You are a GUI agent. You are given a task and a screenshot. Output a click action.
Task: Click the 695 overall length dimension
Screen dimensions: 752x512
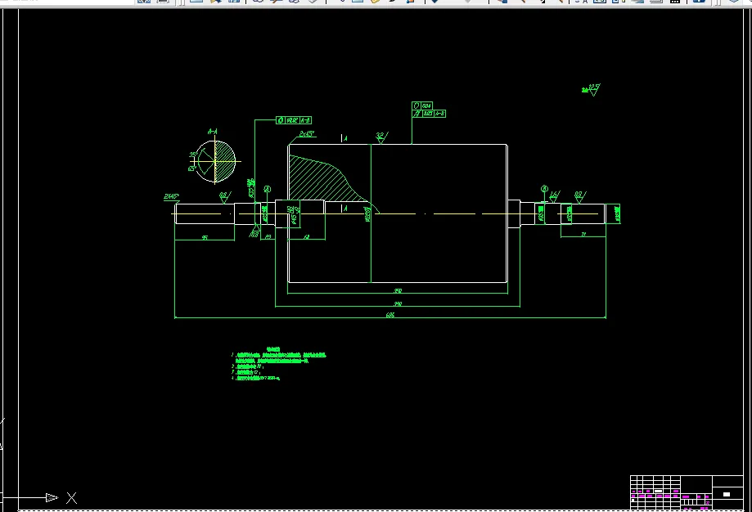[390, 315]
